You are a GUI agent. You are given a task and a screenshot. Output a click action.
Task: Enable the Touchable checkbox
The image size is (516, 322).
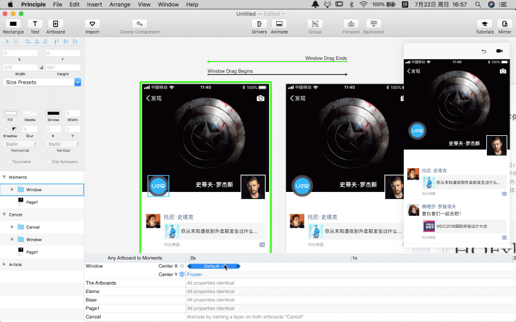click(8, 162)
